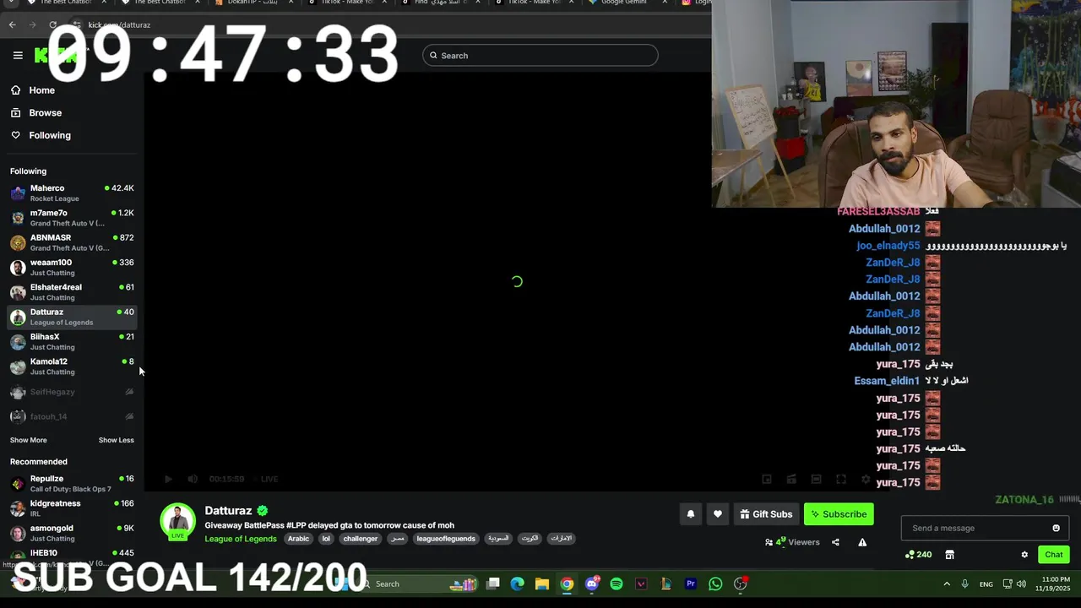Screen dimensions: 1081x608
Task: Click the 240 channel points icon
Action: [x=918, y=555]
